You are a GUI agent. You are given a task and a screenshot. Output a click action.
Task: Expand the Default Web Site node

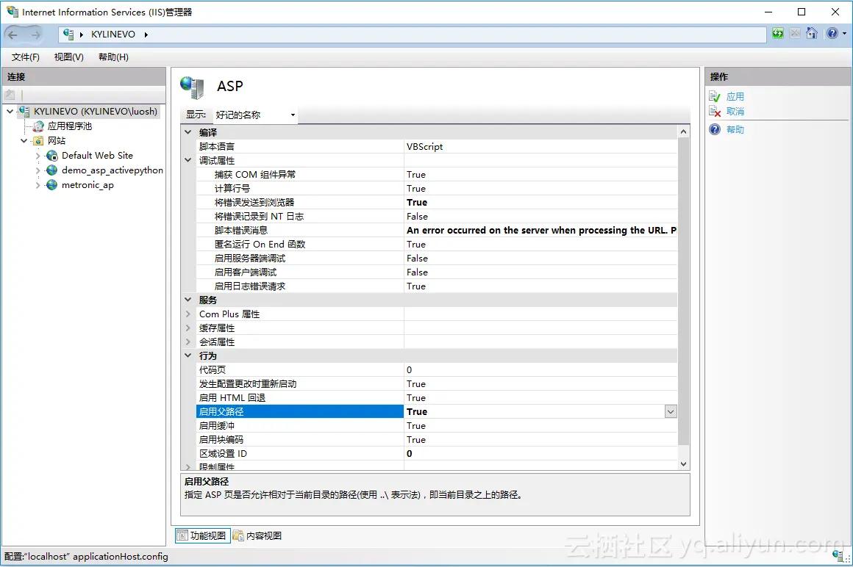click(x=38, y=156)
